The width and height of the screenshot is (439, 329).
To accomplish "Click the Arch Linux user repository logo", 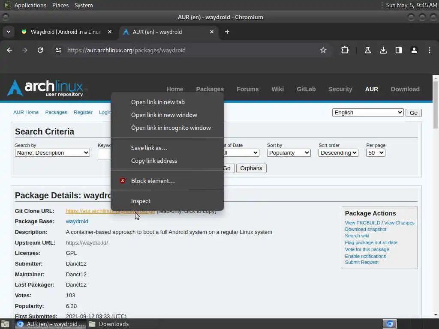I will pos(45,88).
